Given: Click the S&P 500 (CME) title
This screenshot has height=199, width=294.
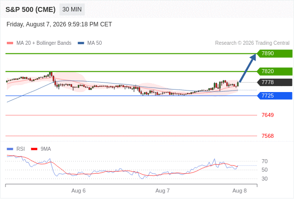Looking at the screenshot, I should pyautogui.click(x=30, y=9).
